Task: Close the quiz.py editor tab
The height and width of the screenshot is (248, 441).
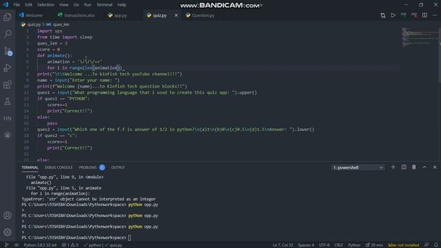Action: coord(176,15)
